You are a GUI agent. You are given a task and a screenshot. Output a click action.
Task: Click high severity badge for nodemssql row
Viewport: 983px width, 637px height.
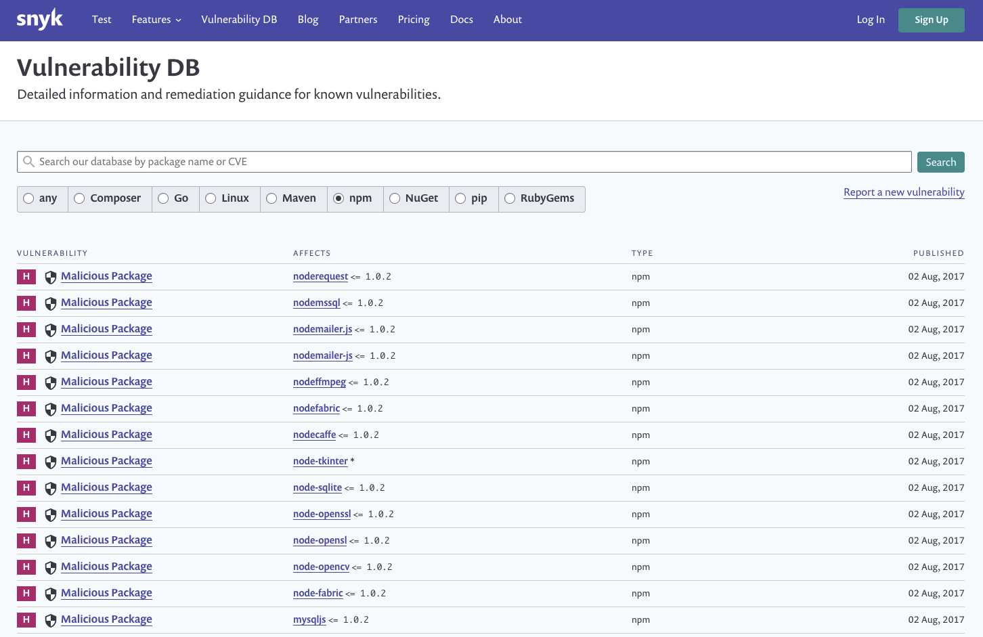point(26,303)
